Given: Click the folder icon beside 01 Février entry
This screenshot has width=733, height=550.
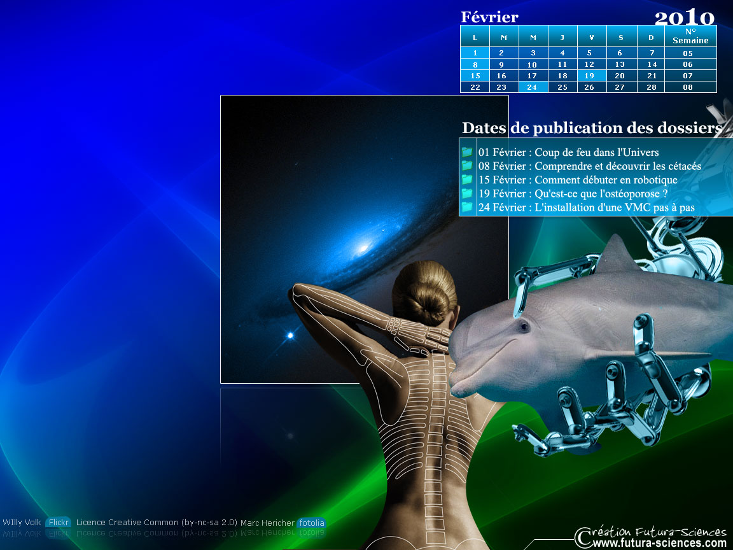Looking at the screenshot, I should click(467, 152).
